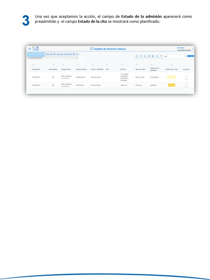Open actions menu for the Preadmitido row
210x280 pixels.
[186, 77]
